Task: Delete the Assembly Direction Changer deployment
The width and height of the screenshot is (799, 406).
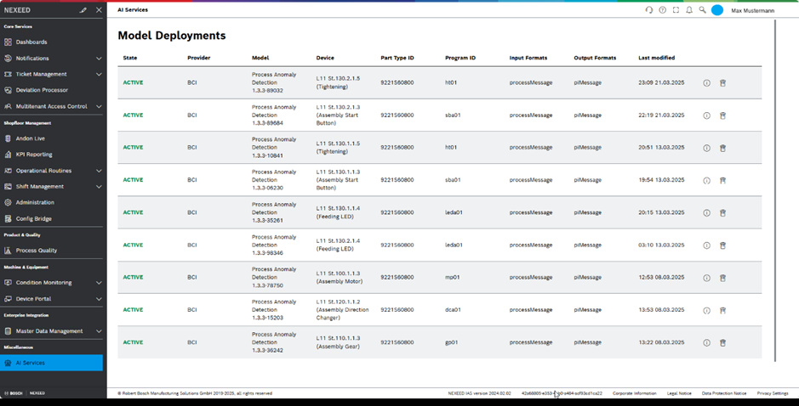Action: 722,311
